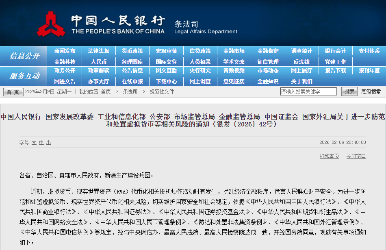The width and height of the screenshot is (386, 250).
Task: Set font size to 大 (large)
Action: (x=34, y=143)
